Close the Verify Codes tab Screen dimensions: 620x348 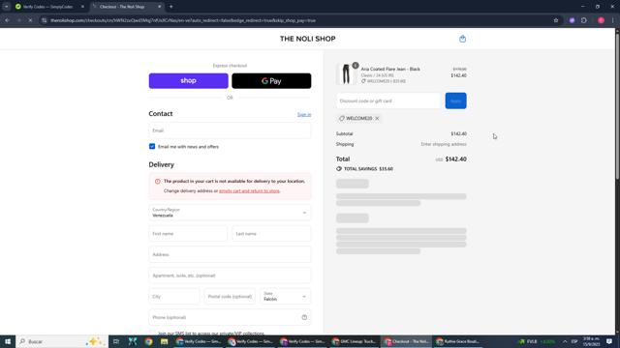pos(82,7)
